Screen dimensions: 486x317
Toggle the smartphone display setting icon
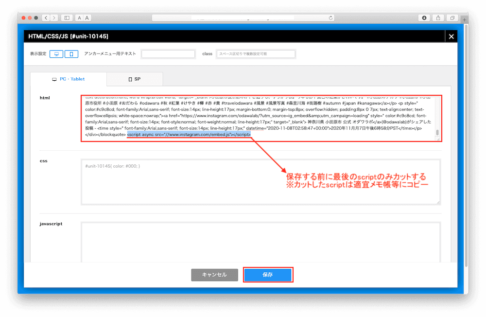[x=71, y=54]
